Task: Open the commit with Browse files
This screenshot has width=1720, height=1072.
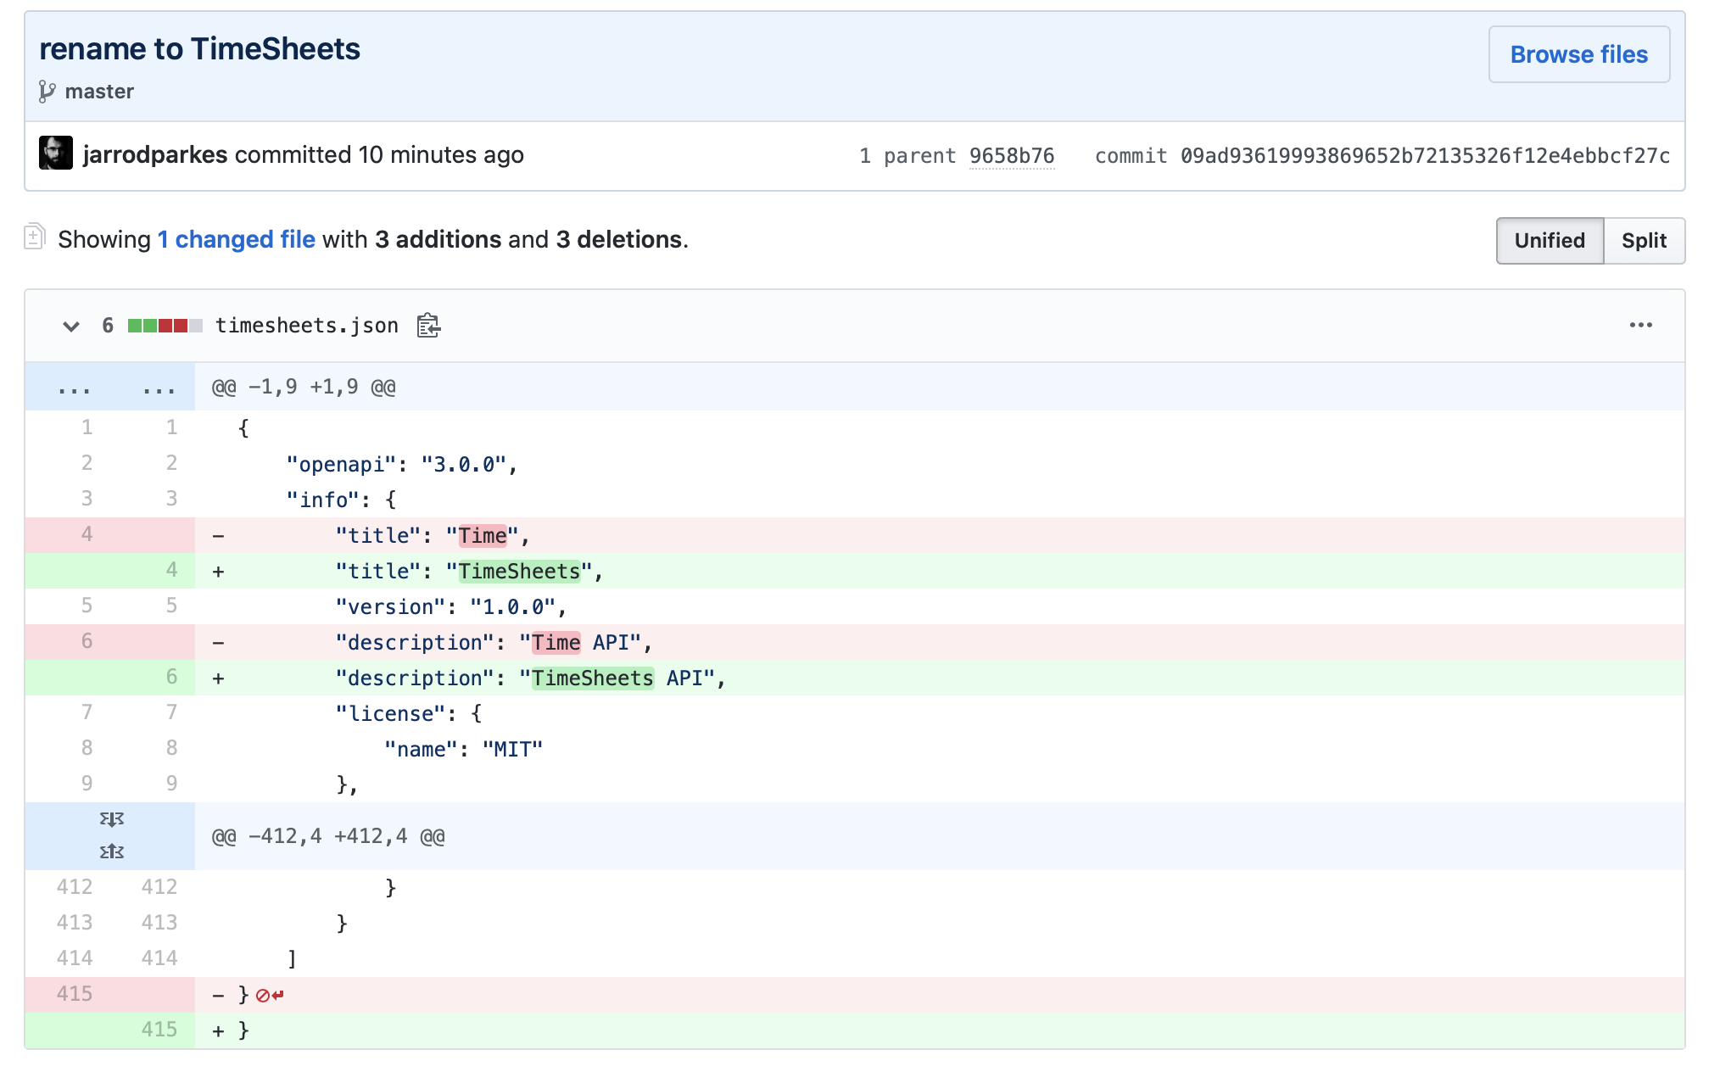Action: click(1578, 53)
